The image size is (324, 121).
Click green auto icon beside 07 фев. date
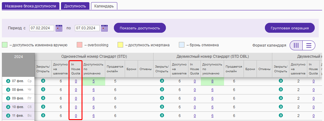(x=8, y=81)
